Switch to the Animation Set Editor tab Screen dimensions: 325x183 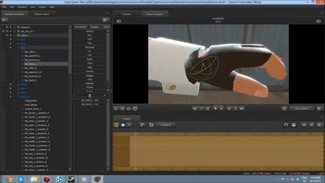pyautogui.click(x=14, y=14)
